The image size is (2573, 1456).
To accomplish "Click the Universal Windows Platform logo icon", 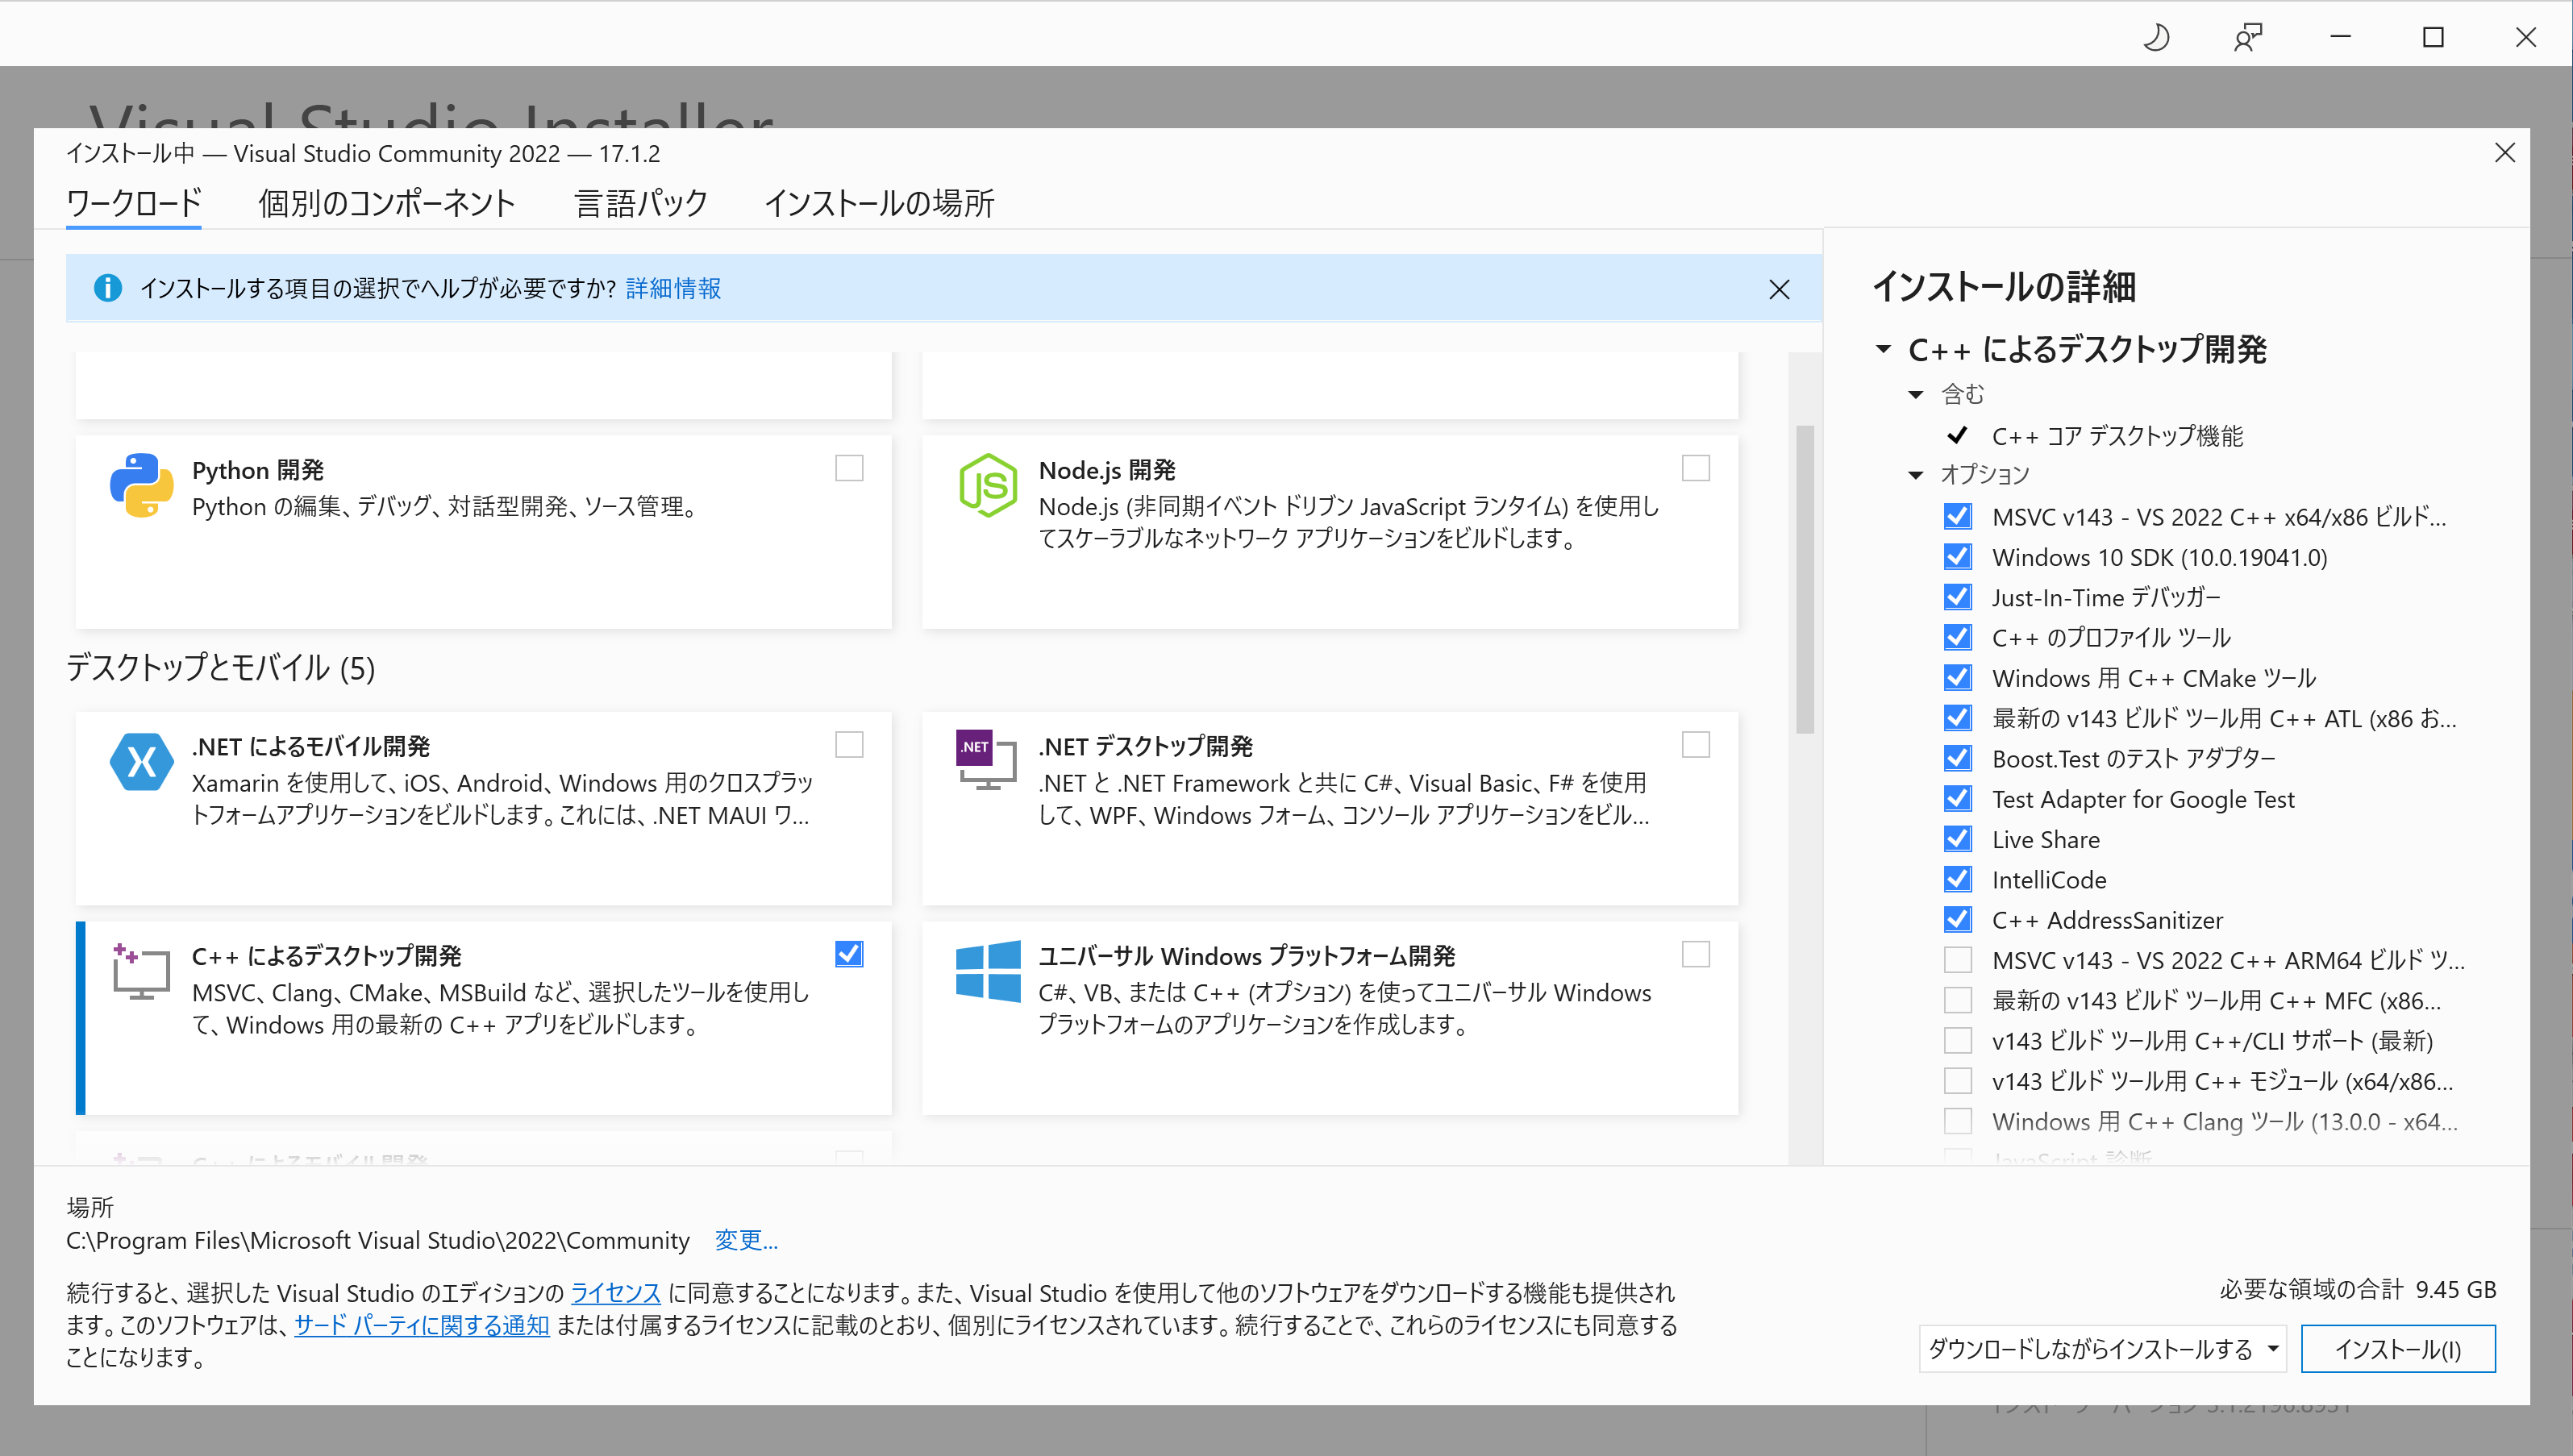I will (988, 971).
